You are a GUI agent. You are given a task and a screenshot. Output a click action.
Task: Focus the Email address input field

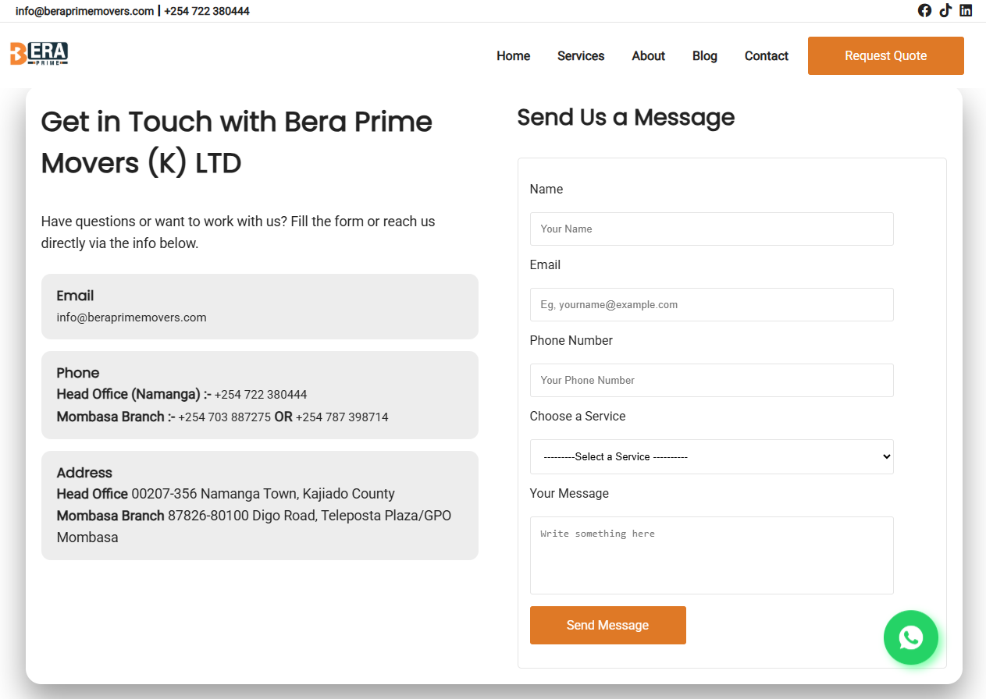pyautogui.click(x=711, y=304)
